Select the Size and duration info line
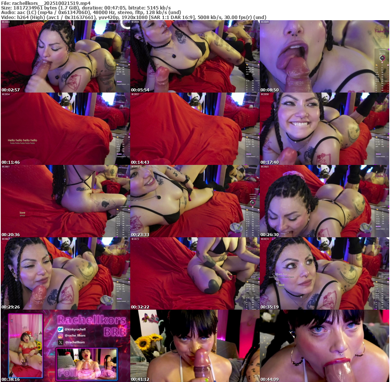The image size is (390, 382). coord(86,8)
